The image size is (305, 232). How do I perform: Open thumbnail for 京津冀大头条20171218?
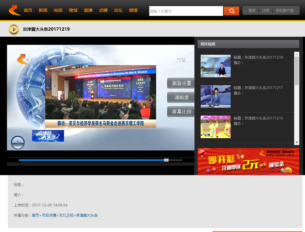tap(215, 66)
